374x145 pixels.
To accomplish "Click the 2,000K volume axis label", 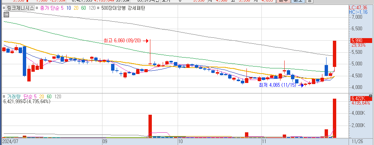I will point(358,125).
